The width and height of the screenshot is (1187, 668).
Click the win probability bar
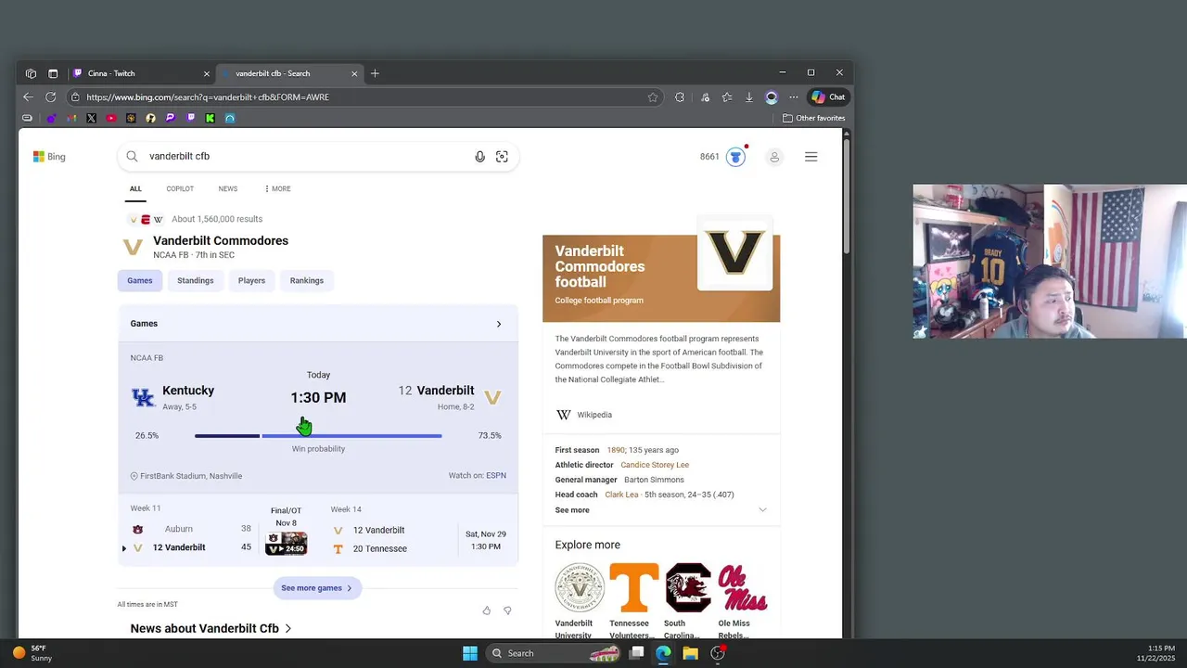(318, 435)
